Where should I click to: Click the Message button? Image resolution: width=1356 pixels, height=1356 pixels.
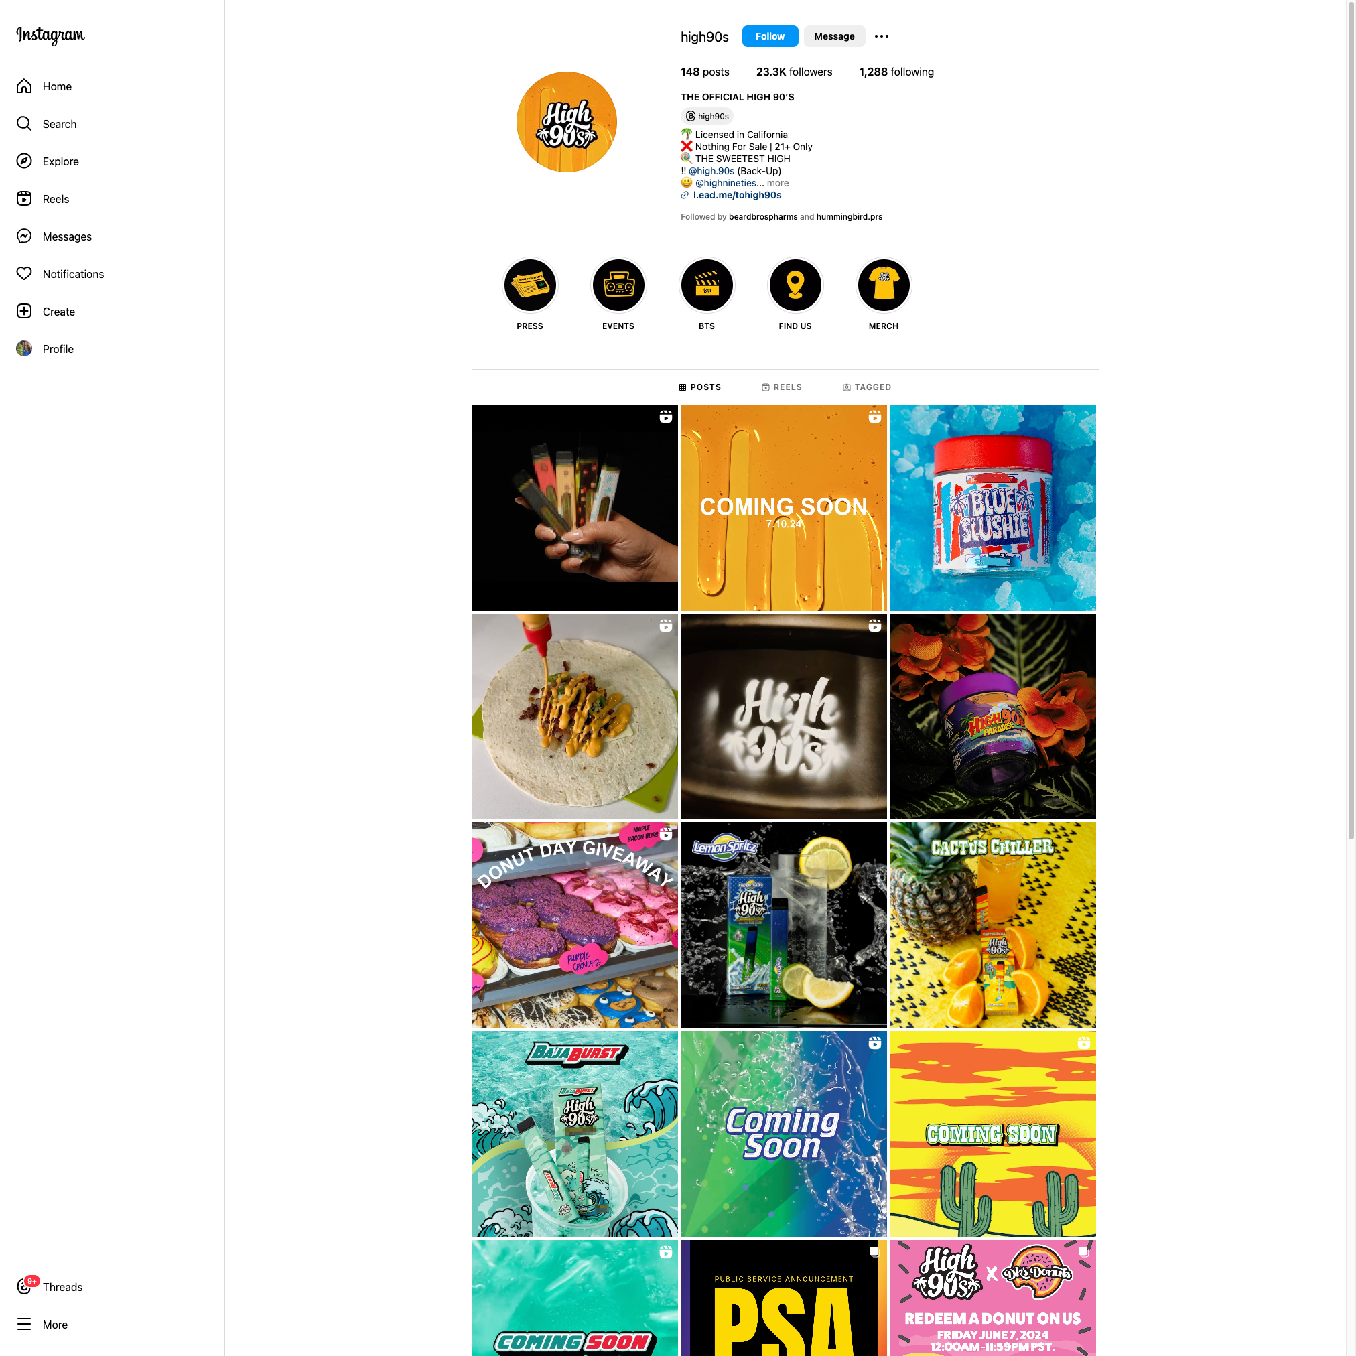pos(834,36)
